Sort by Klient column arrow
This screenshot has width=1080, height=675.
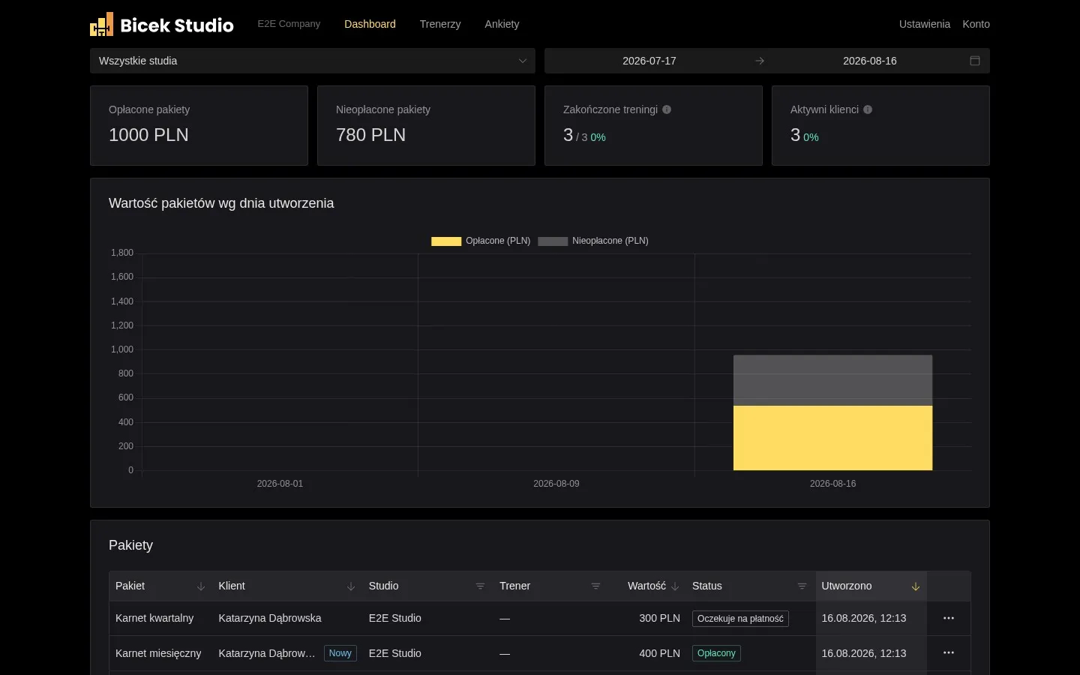351,586
